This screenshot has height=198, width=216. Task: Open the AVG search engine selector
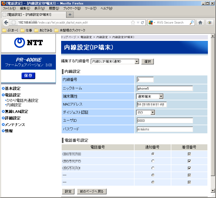coord(152,23)
